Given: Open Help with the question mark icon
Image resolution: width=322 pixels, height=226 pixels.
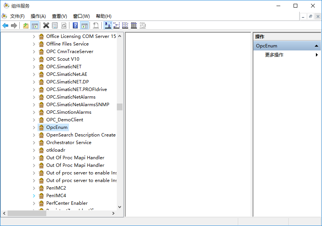Looking at the screenshot, I should click(x=75, y=26).
